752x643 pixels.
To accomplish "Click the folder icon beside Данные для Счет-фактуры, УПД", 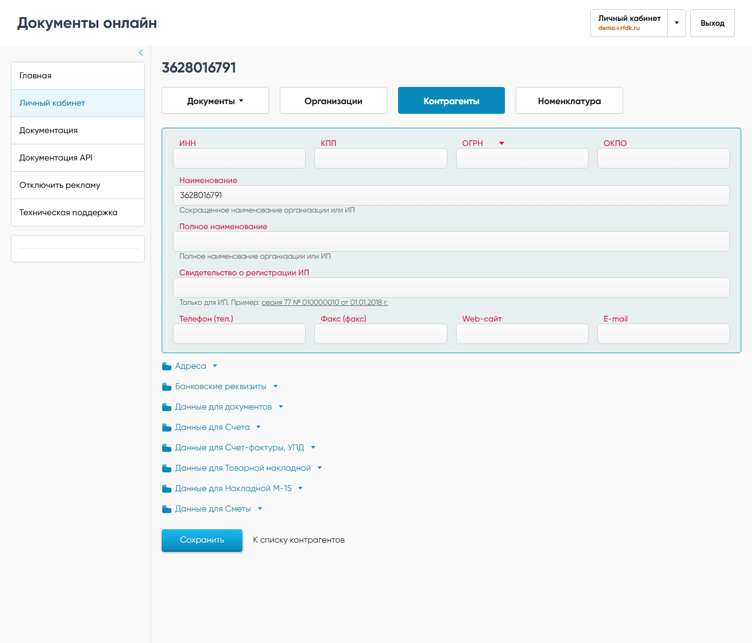I will tap(167, 448).
